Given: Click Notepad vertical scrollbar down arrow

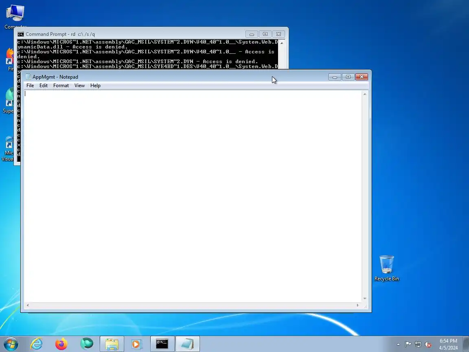Looking at the screenshot, I should (365, 298).
